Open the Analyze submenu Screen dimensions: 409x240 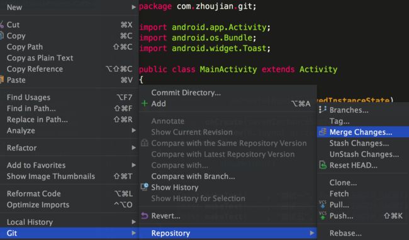pyautogui.click(x=69, y=130)
